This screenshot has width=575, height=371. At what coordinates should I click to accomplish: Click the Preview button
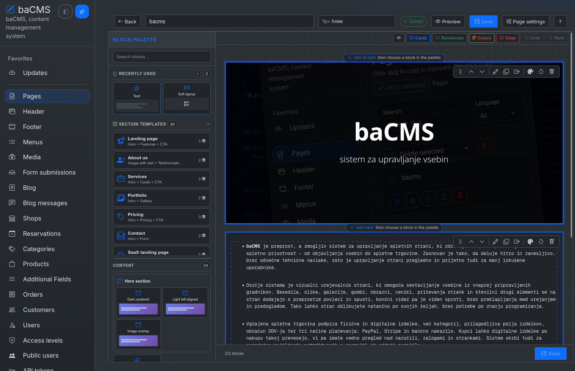tap(448, 21)
